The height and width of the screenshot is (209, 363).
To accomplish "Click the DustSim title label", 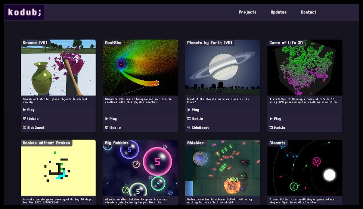I will pyautogui.click(x=113, y=43).
